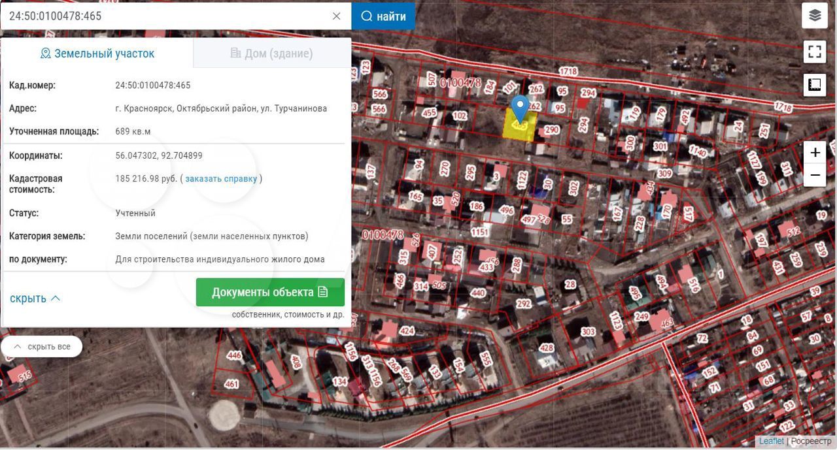Click the скрыть все button
Viewport: 837px width, 450px height.
tap(42, 346)
